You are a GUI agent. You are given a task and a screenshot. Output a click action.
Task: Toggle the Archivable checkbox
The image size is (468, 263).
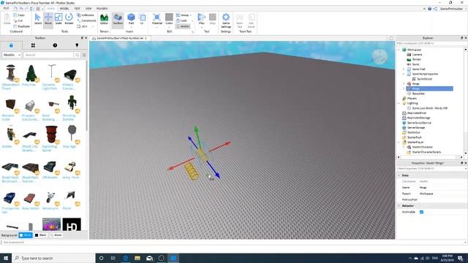point(421,212)
